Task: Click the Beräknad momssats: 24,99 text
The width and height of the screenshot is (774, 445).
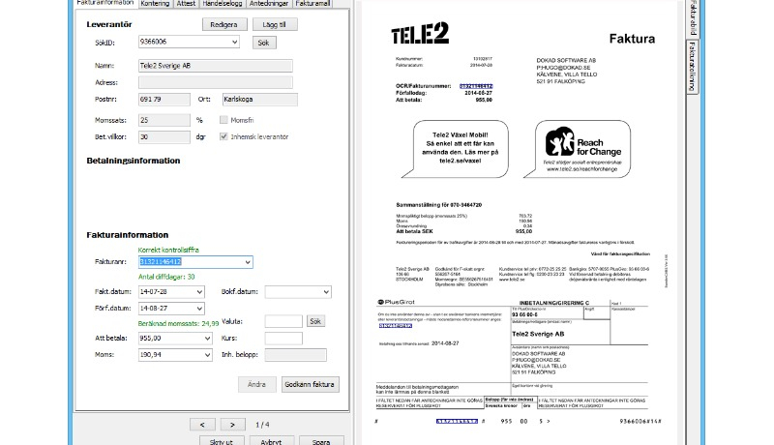Action: (178, 324)
